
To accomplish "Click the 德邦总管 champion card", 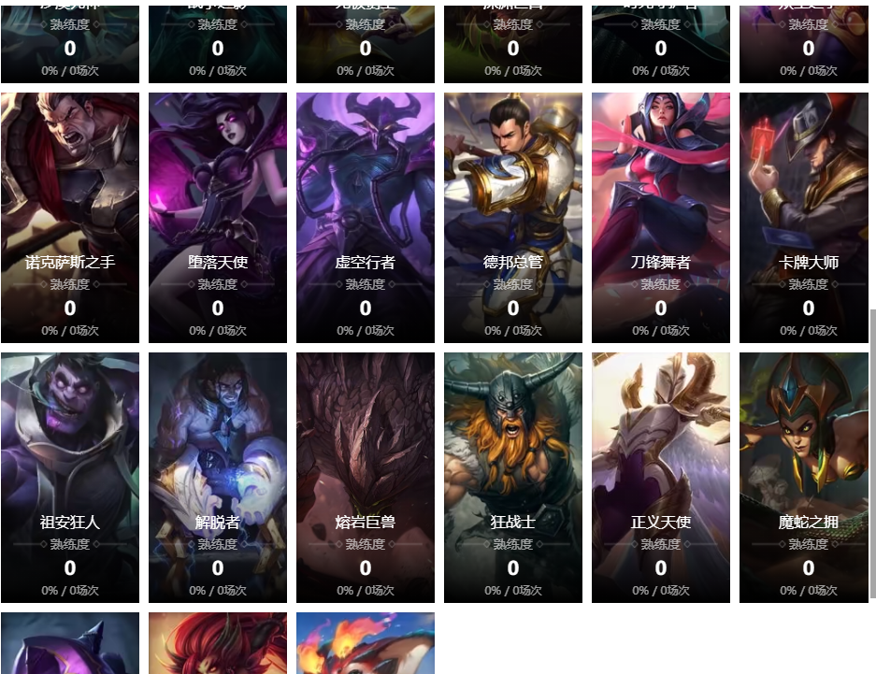I will [x=513, y=217].
